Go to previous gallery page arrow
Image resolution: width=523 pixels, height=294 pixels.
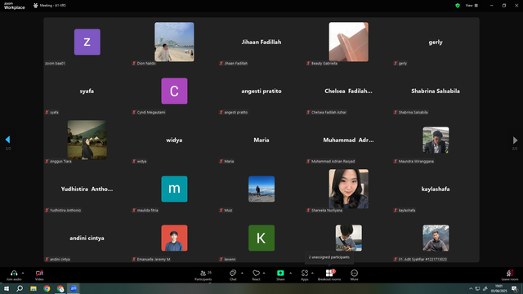tap(7, 140)
